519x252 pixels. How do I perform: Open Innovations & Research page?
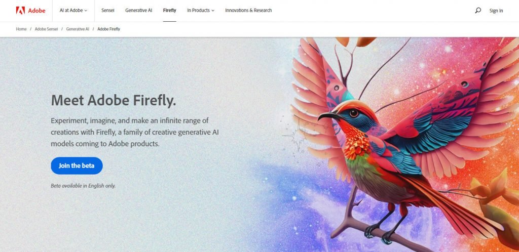[x=248, y=10]
